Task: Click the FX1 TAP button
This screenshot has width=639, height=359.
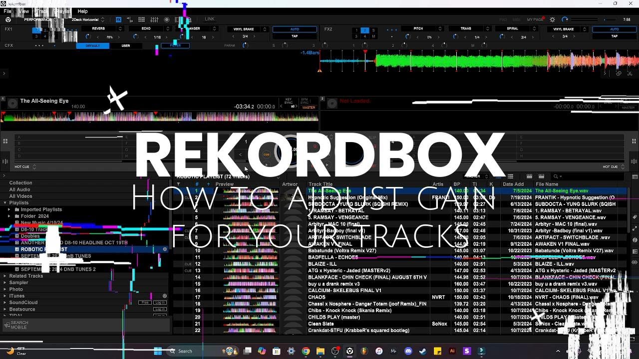Action: pyautogui.click(x=295, y=36)
